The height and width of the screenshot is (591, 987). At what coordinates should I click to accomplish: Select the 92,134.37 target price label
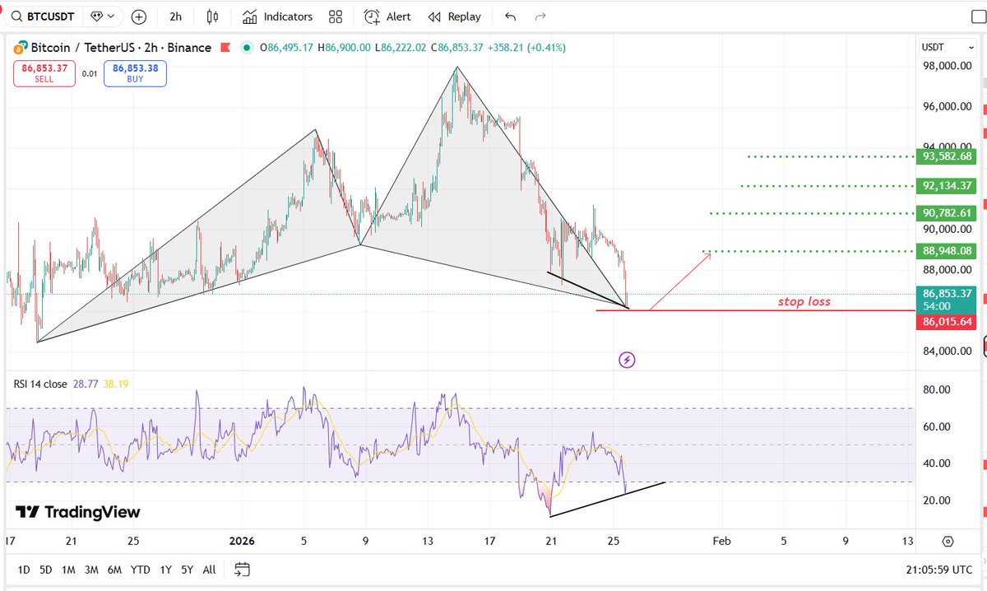coord(946,185)
